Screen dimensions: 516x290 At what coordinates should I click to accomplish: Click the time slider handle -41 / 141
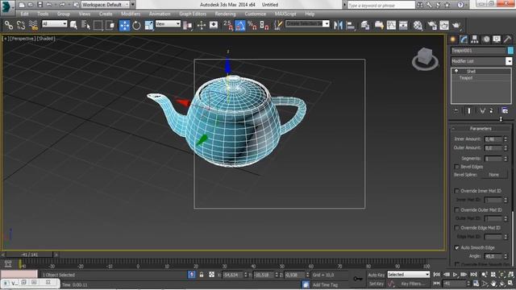click(30, 255)
